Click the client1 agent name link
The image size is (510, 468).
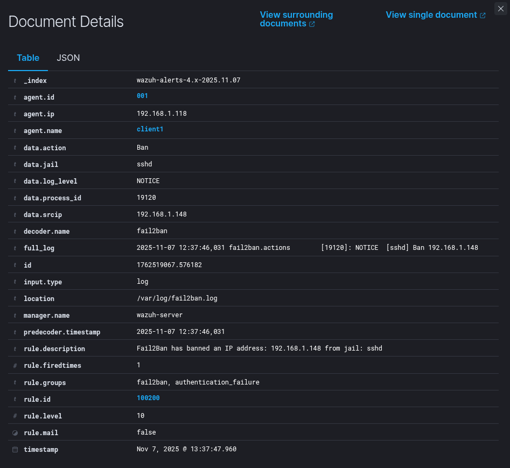[150, 129]
